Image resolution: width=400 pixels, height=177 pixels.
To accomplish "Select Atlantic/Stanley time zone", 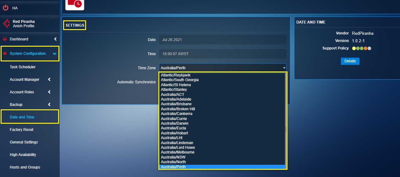I will 222,90.
